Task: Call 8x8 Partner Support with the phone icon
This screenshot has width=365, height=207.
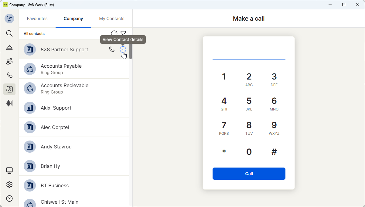Action: [112, 49]
